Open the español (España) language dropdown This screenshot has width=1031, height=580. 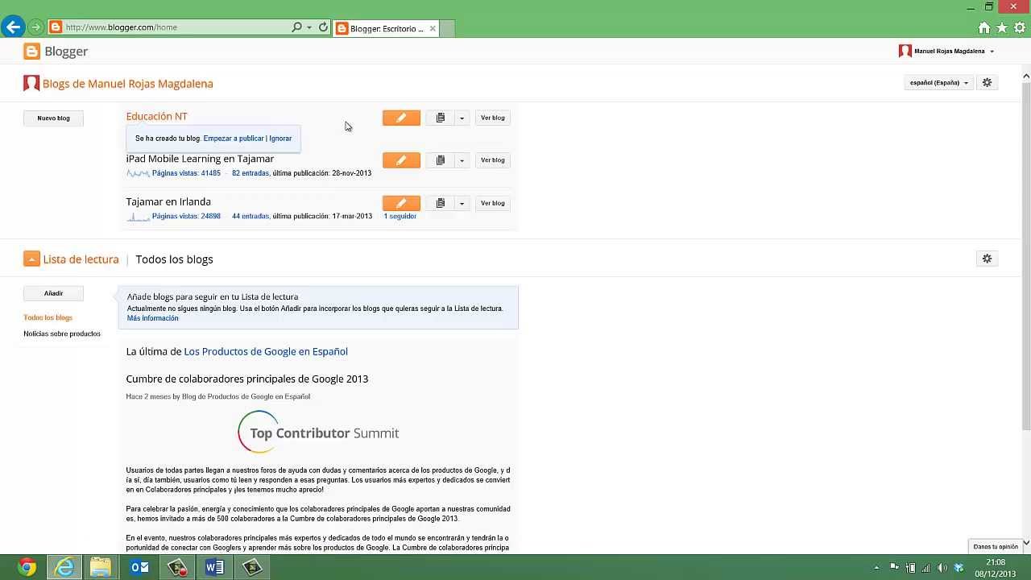(x=938, y=83)
